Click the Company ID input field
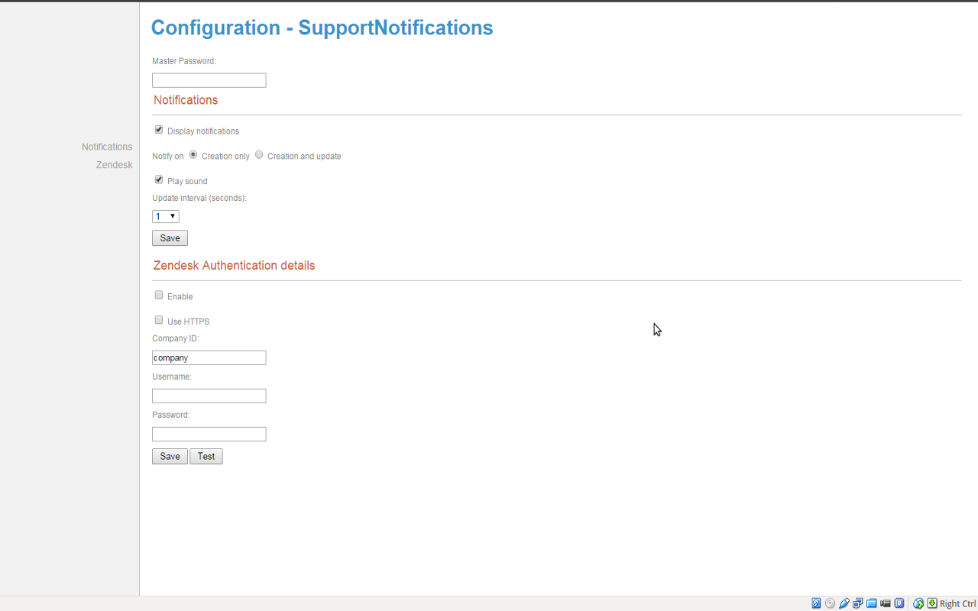Viewport: 978px width, 611px height. pos(209,357)
